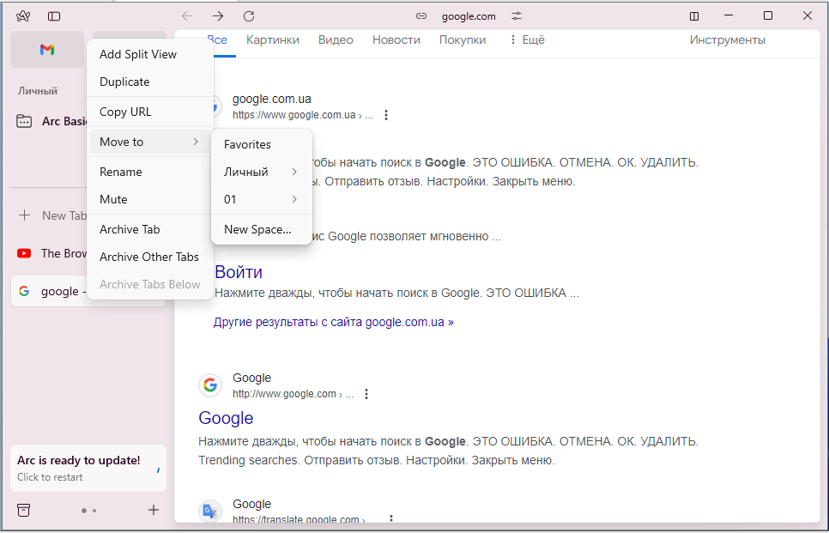Click the https://www.google.com.ua result URL
The height and width of the screenshot is (533, 829).
click(x=302, y=115)
